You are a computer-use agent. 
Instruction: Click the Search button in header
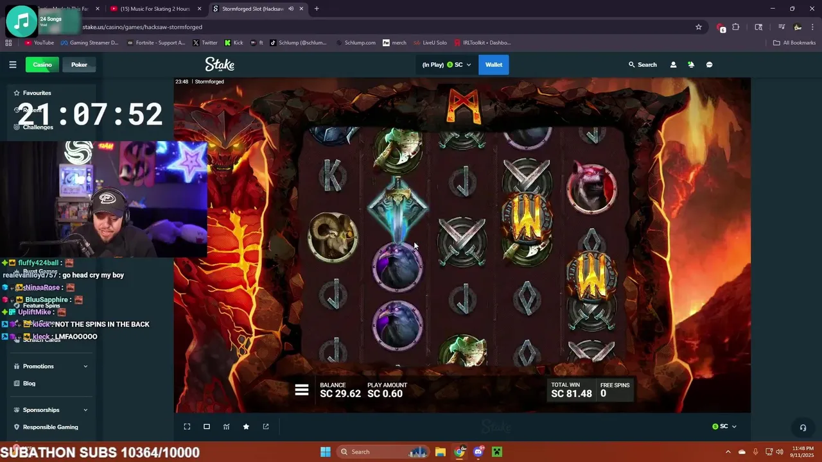643,65
